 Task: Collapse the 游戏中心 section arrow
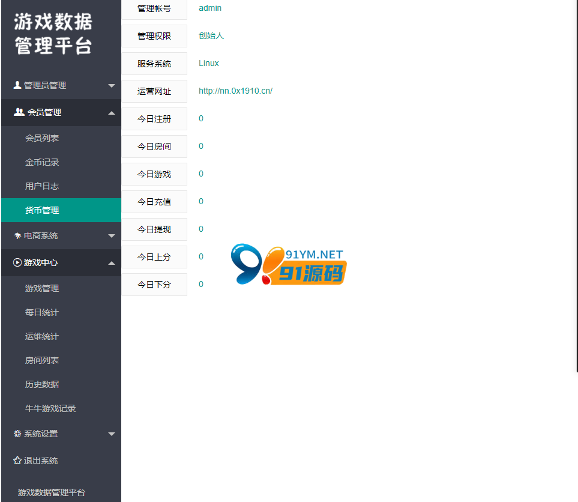[111, 263]
